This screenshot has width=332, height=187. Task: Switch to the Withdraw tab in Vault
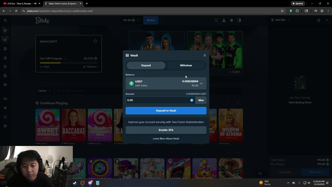[x=186, y=65]
